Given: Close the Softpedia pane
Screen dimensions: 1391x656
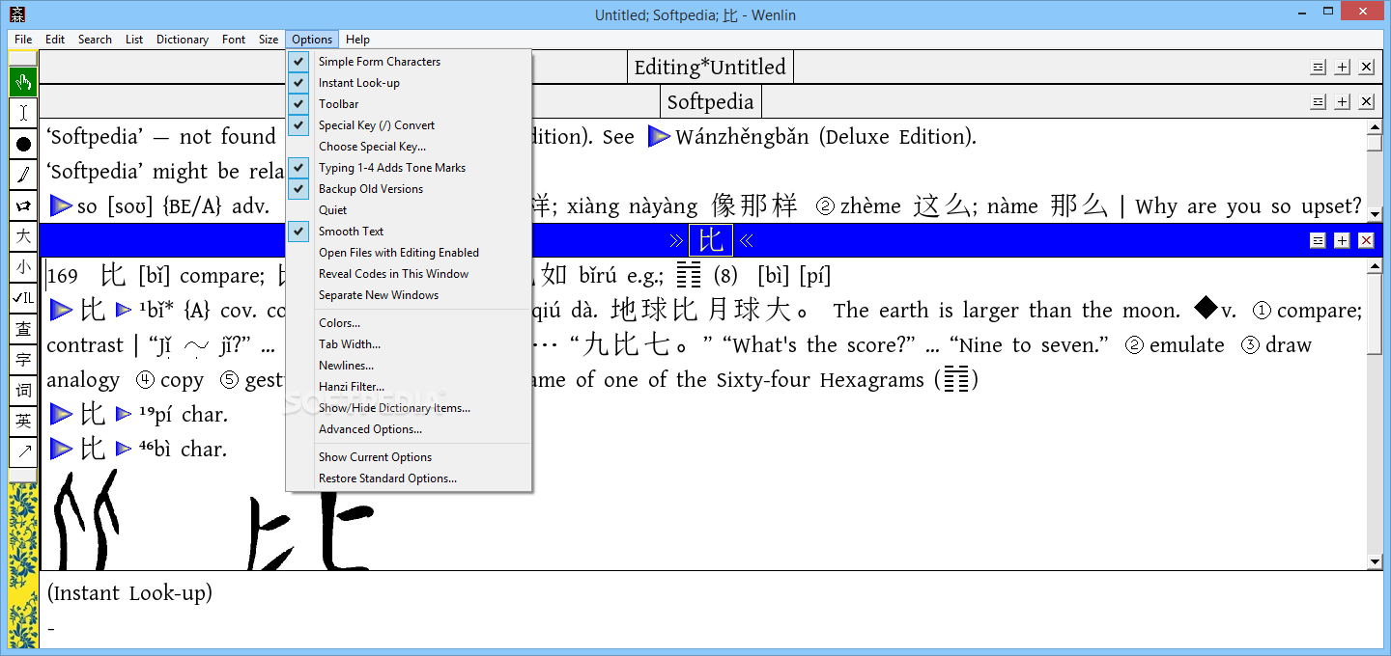Looking at the screenshot, I should click(1366, 101).
